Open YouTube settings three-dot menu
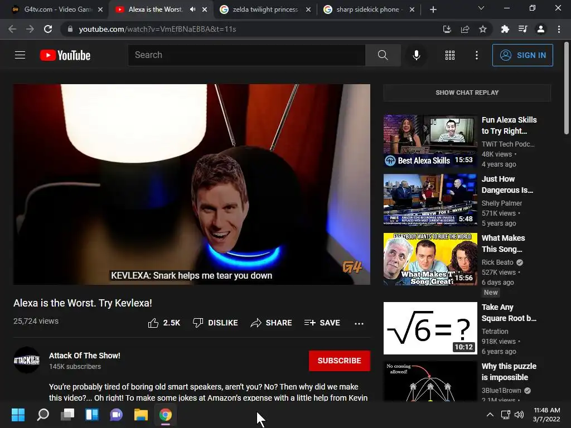 click(476, 55)
